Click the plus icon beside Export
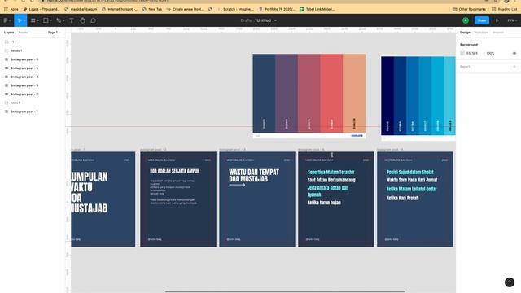 coord(514,67)
